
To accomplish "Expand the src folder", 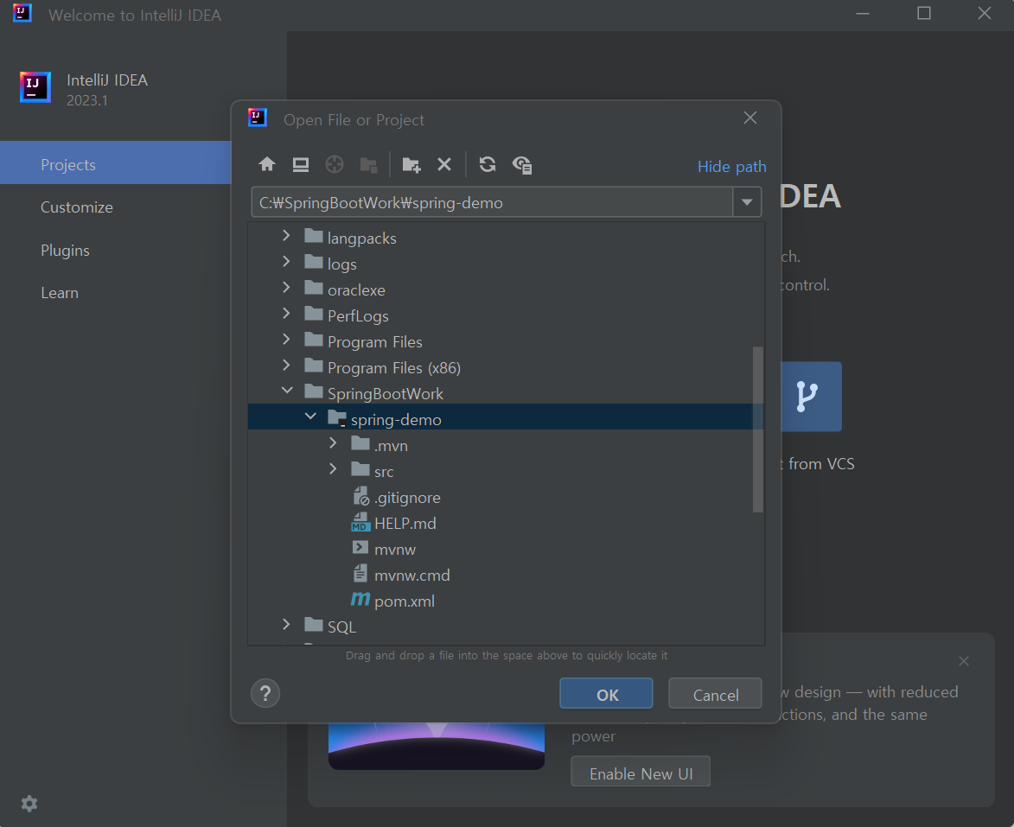I will click(333, 468).
